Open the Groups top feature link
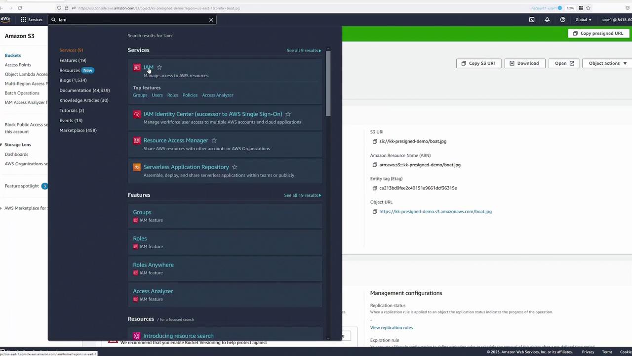 (140, 95)
